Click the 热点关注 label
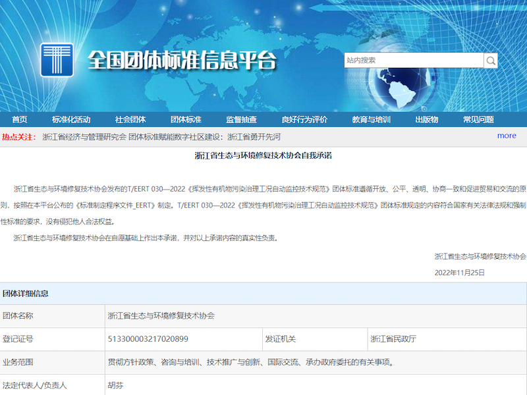Image resolution: width=527 pixels, height=395 pixels. pyautogui.click(x=19, y=137)
